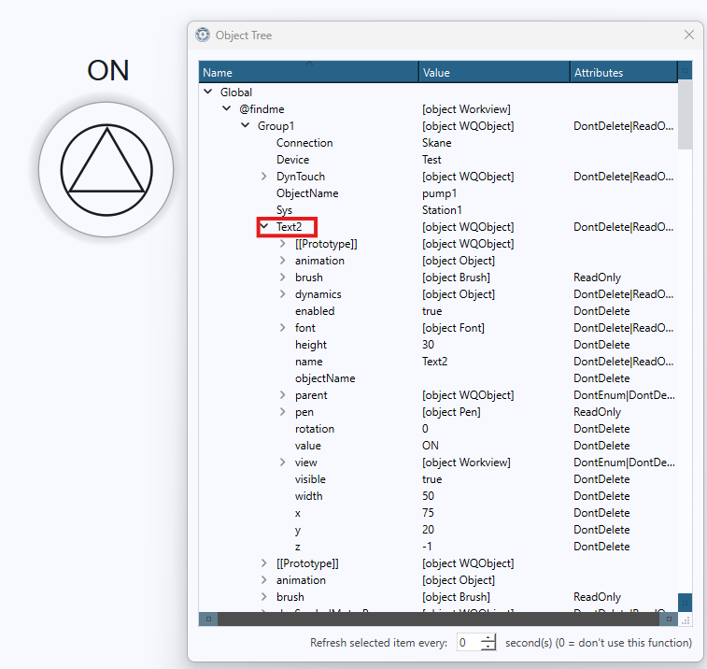The width and height of the screenshot is (707, 669).
Task: Collapse the @findme node
Action: pyautogui.click(x=227, y=109)
